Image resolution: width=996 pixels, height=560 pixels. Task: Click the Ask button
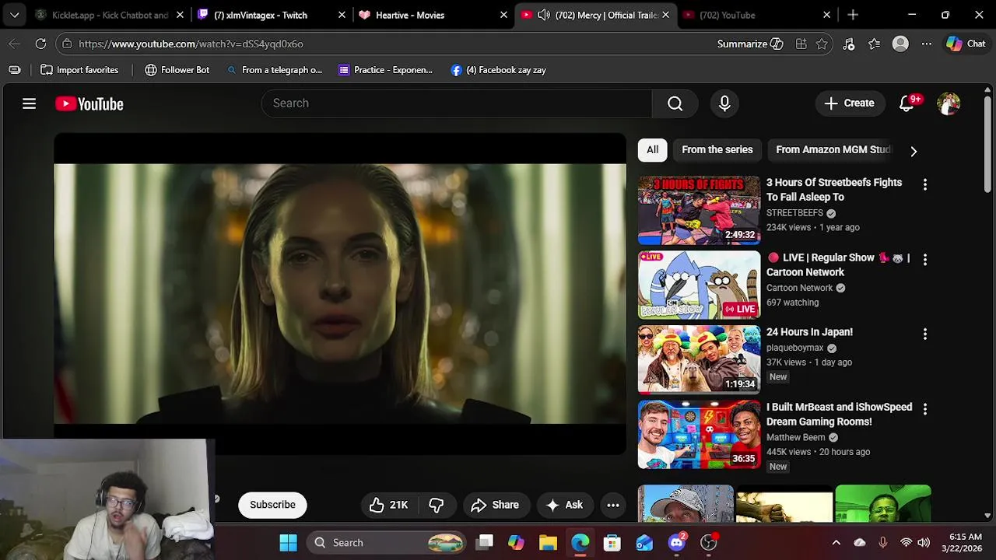(x=564, y=505)
